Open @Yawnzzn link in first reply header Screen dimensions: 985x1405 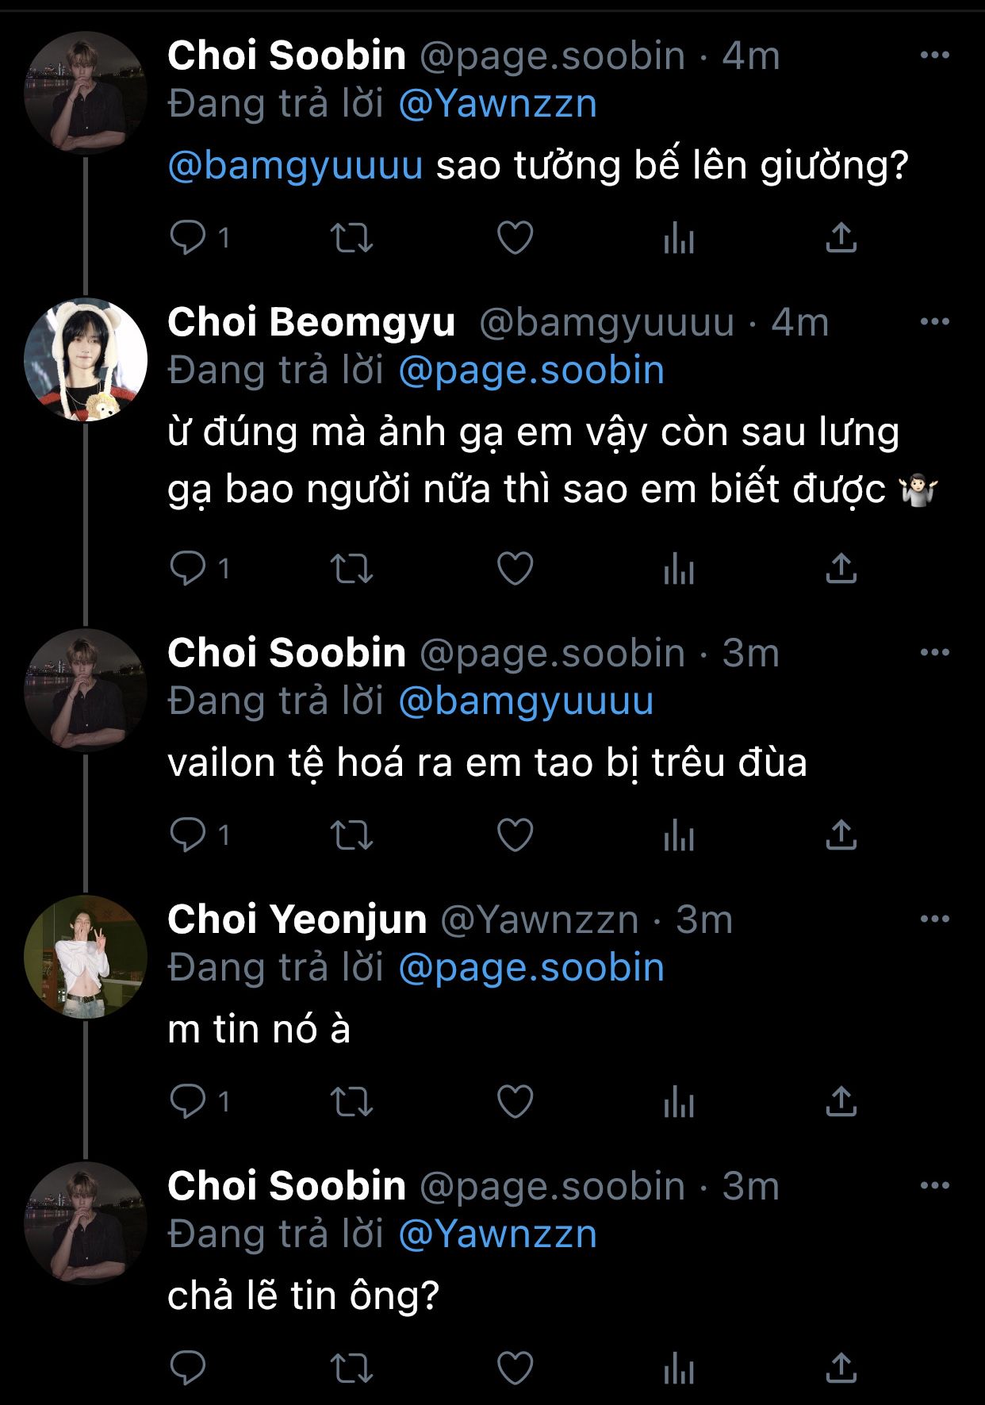click(497, 104)
